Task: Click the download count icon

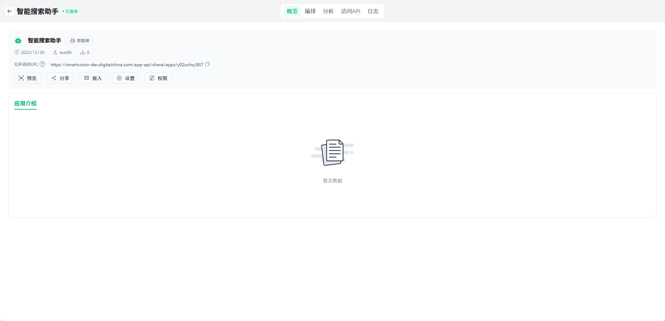Action: pyautogui.click(x=83, y=52)
